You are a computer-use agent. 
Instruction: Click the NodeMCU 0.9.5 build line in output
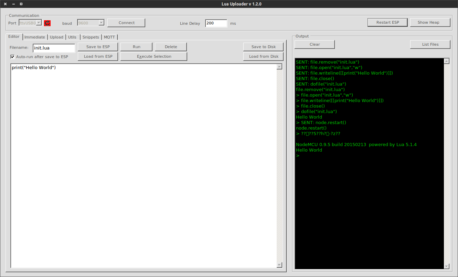356,145
